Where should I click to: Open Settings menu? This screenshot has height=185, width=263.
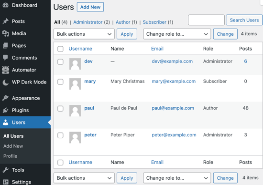(x=22, y=182)
